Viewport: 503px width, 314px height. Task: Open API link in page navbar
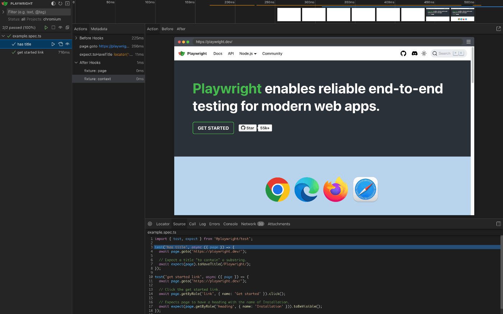pos(231,54)
